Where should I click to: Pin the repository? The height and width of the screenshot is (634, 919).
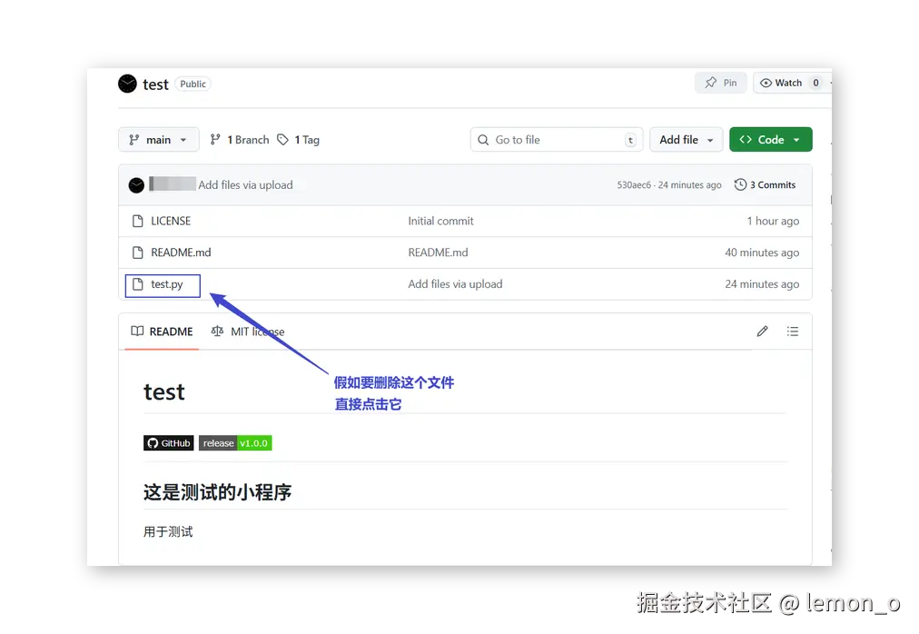tap(720, 82)
